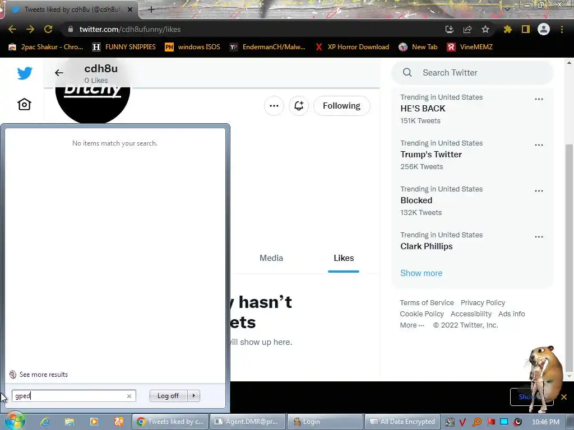Open Internet Explorer from taskbar
The height and width of the screenshot is (430, 574).
pos(45,422)
